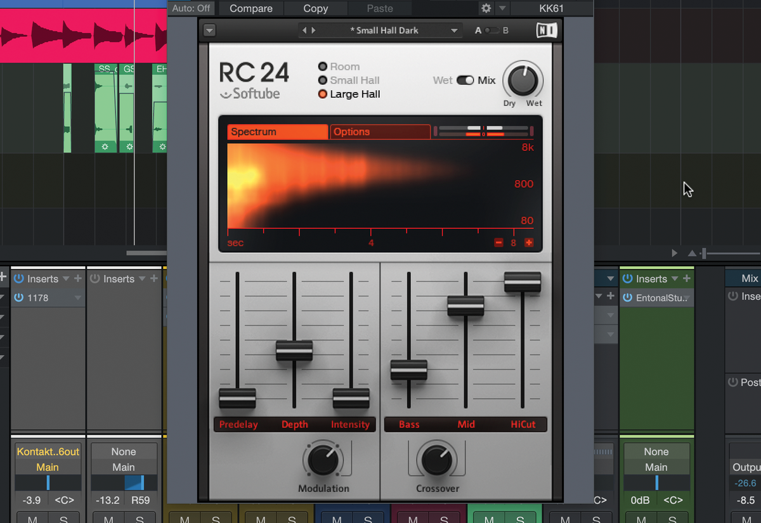
Task: Open the plugin header options menu arrow
Action: [x=209, y=30]
